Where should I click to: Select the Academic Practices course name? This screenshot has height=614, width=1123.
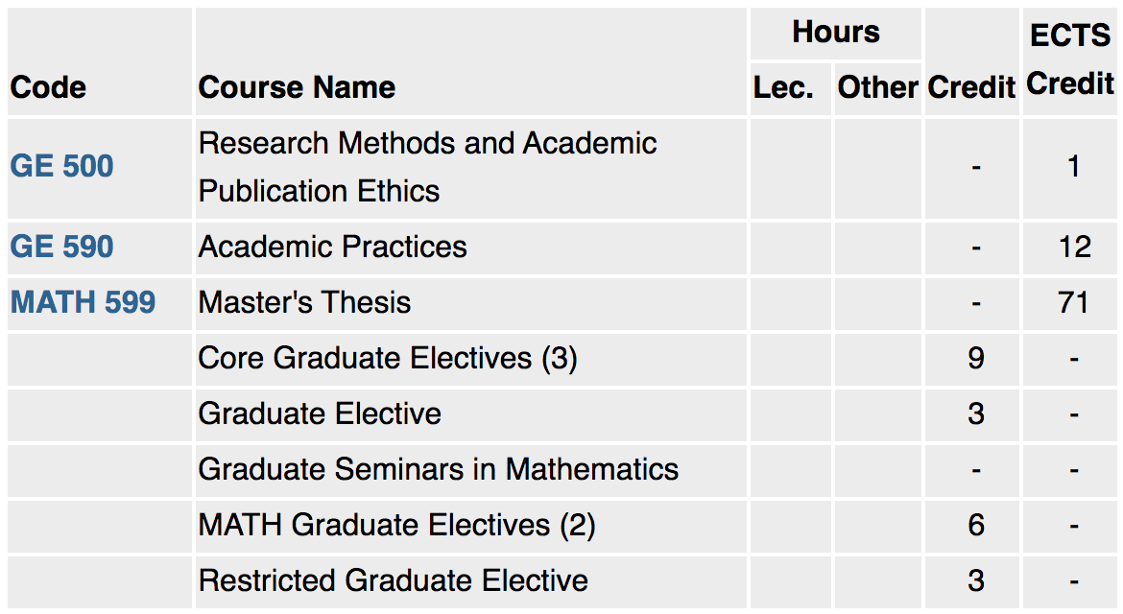pos(332,247)
